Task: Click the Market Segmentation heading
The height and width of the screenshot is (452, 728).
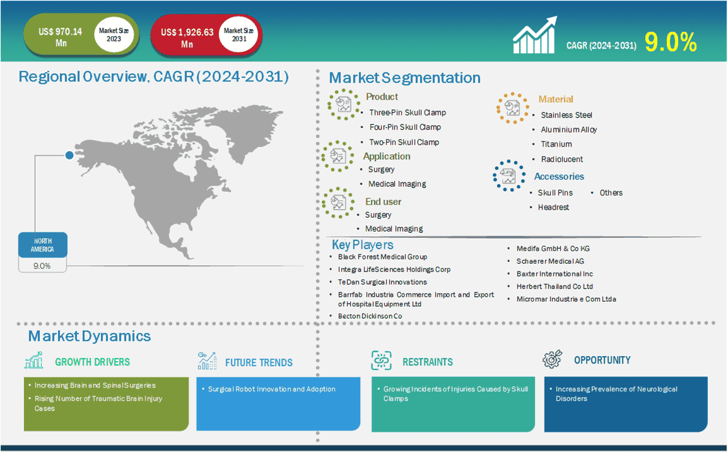Action: pos(405,78)
